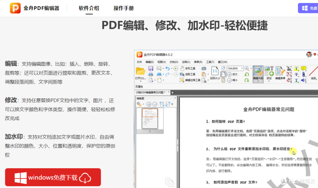Open the 编辑(E) menu
Screen dimensions: 318x188
pyautogui.click(x=150, y=62)
